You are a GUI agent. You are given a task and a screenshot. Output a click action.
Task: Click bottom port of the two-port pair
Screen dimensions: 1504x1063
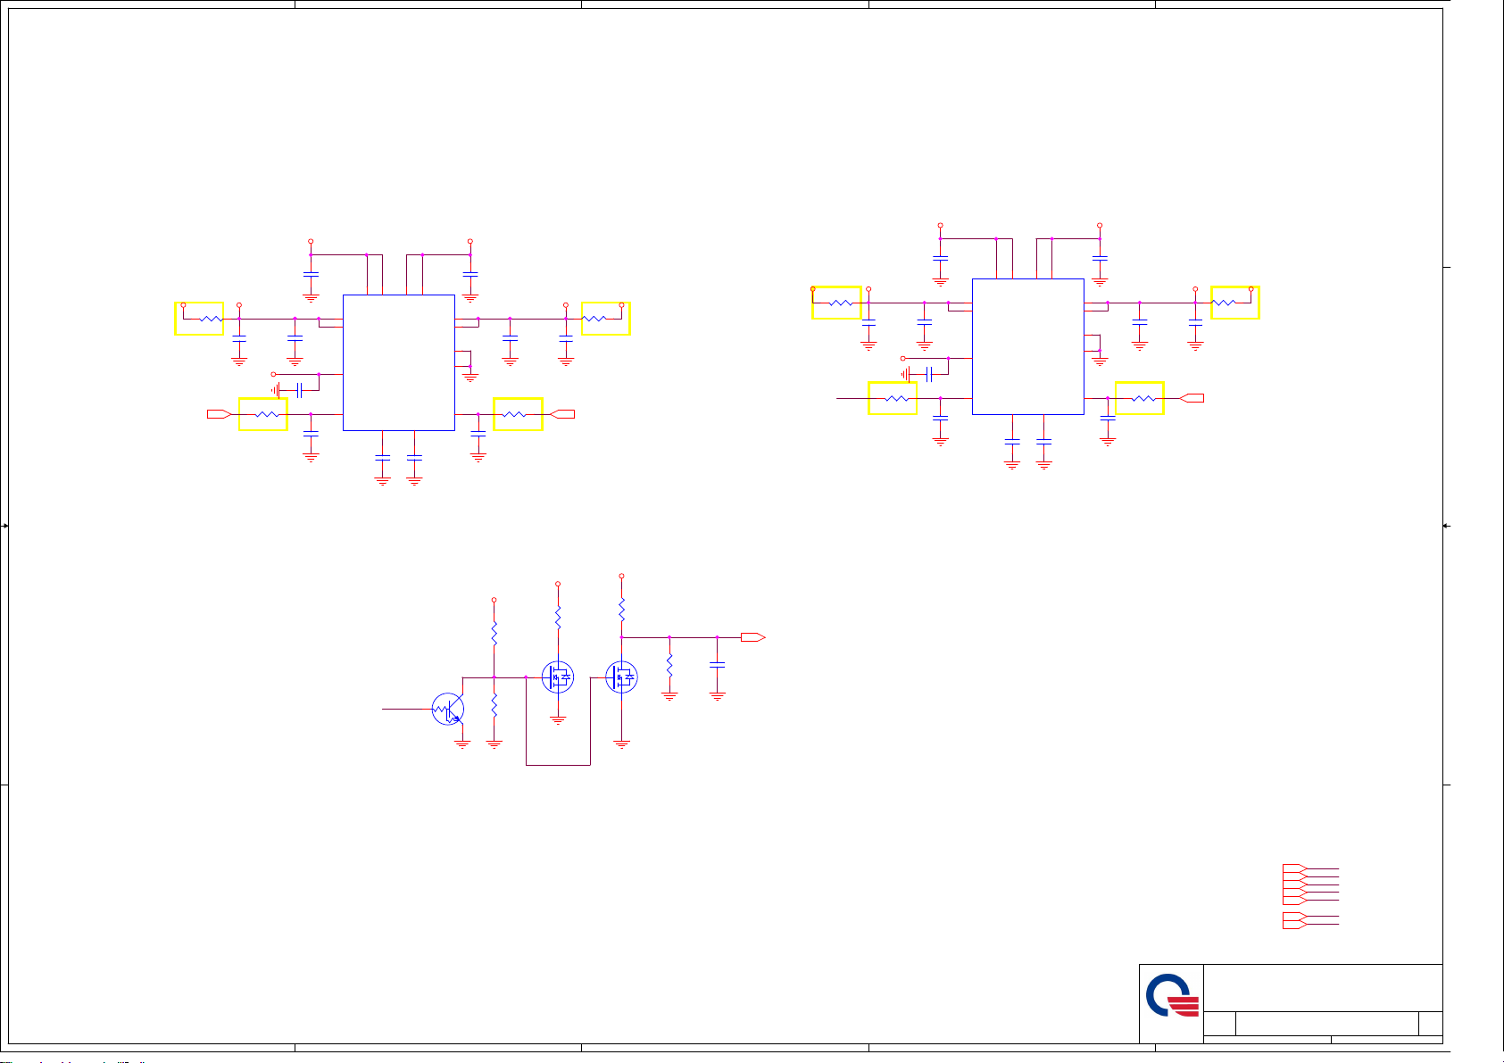pos(1295,925)
